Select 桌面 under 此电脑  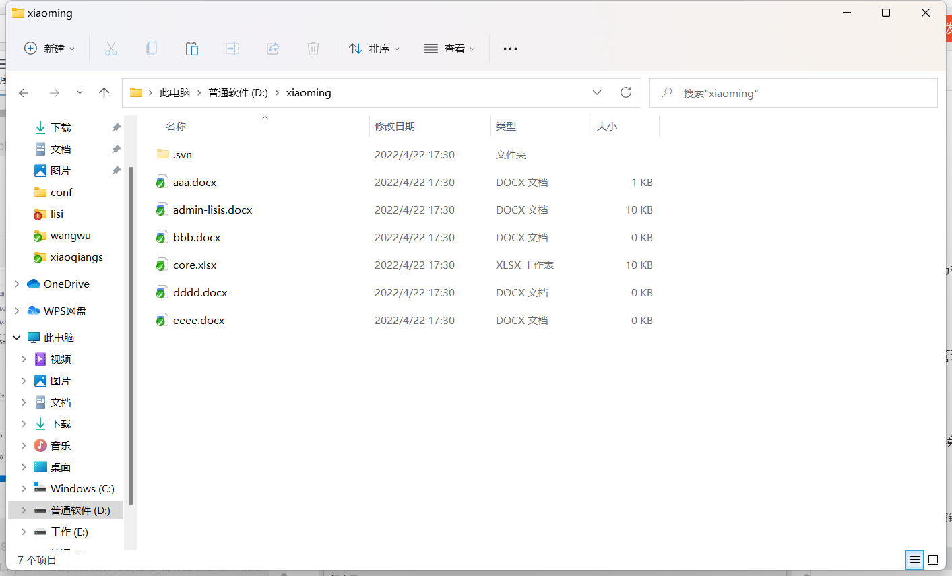[53, 467]
